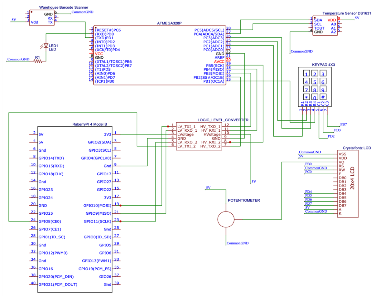376x297 pixels.
Task: Click POTENTIOMETER label
Action: point(244,200)
